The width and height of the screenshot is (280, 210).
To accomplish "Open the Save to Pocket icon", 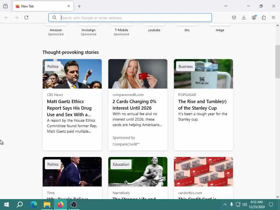I will [234, 17].
